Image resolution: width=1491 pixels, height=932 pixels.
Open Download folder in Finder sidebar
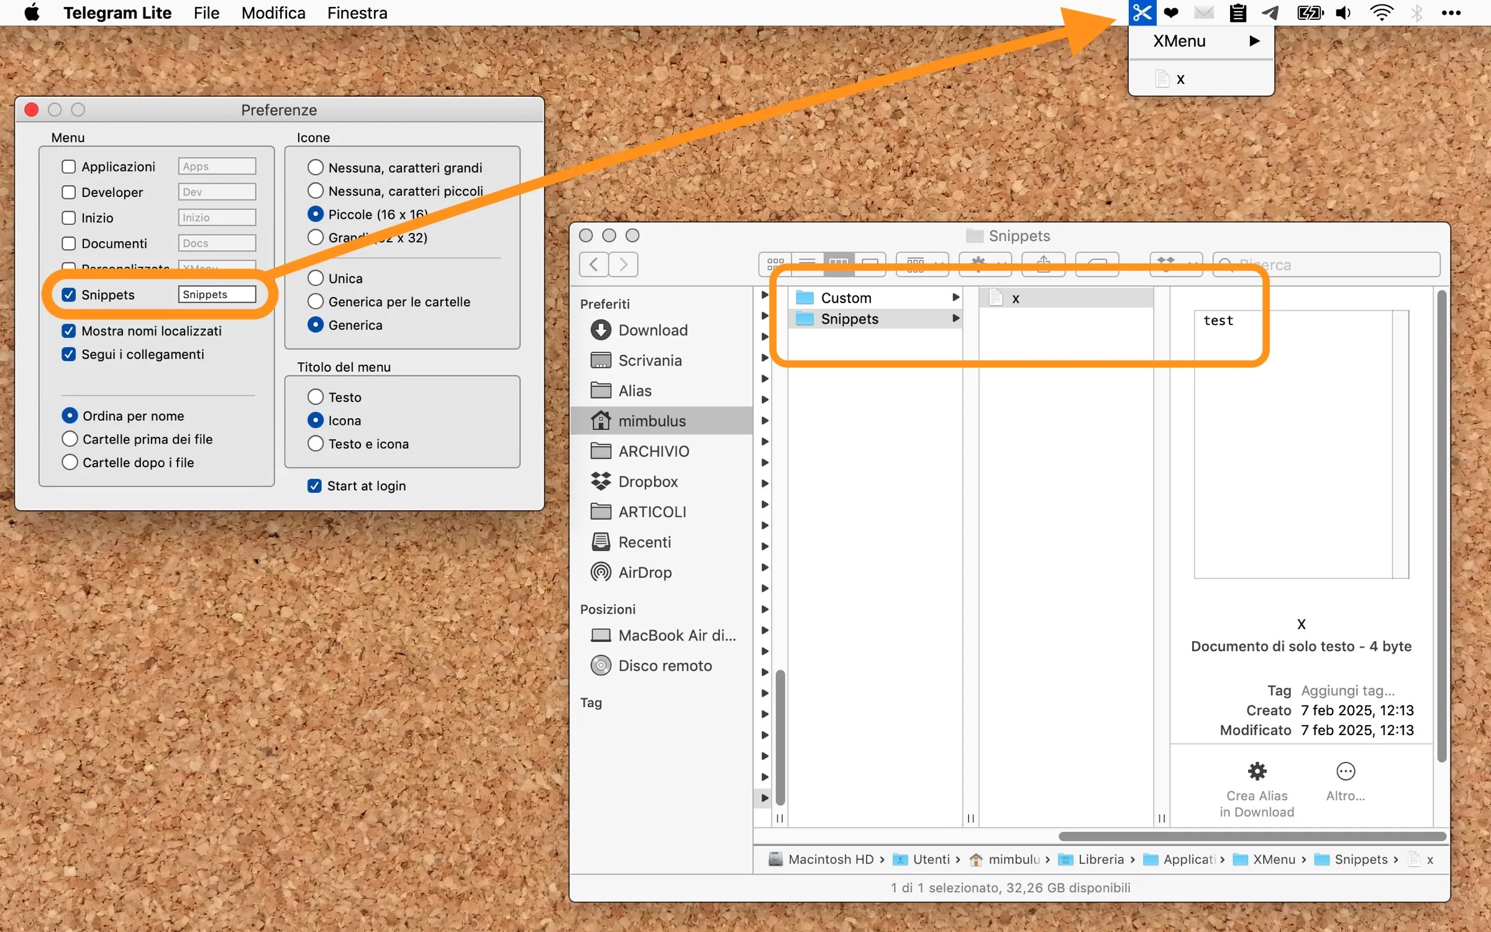652,330
